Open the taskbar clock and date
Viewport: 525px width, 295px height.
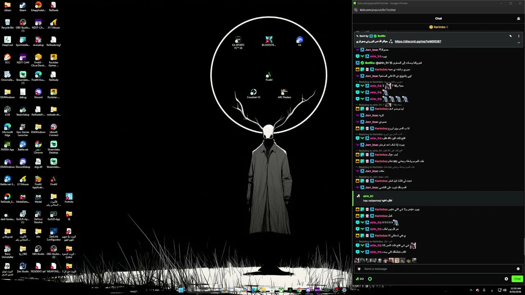click(515, 290)
